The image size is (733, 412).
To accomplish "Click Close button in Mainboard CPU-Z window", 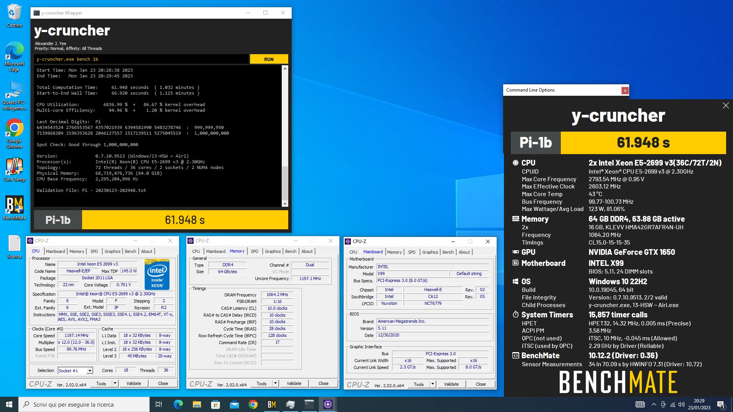I will pyautogui.click(x=481, y=384).
